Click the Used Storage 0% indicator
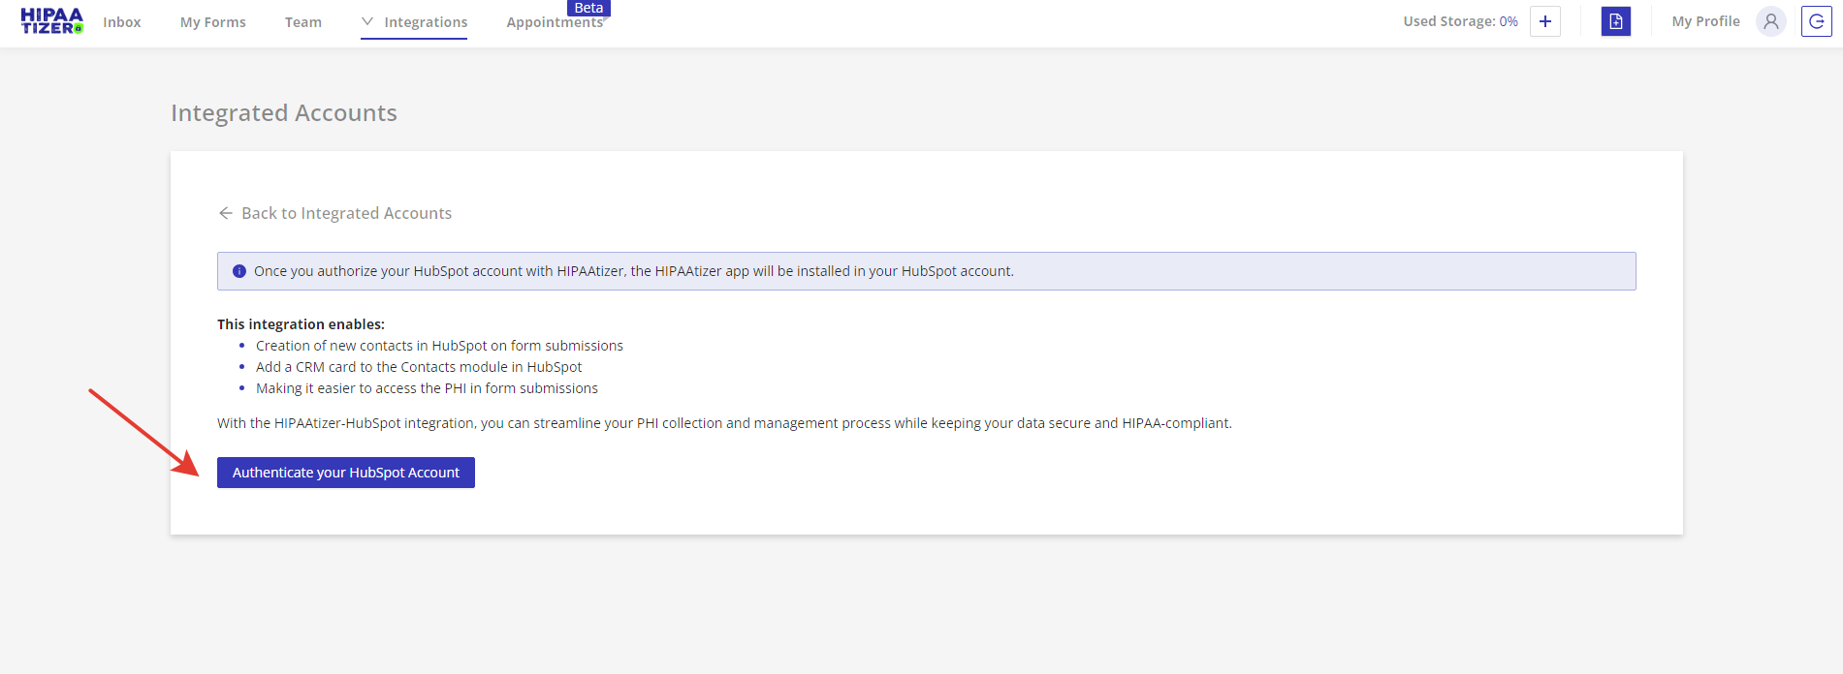1843x674 pixels. [1460, 21]
